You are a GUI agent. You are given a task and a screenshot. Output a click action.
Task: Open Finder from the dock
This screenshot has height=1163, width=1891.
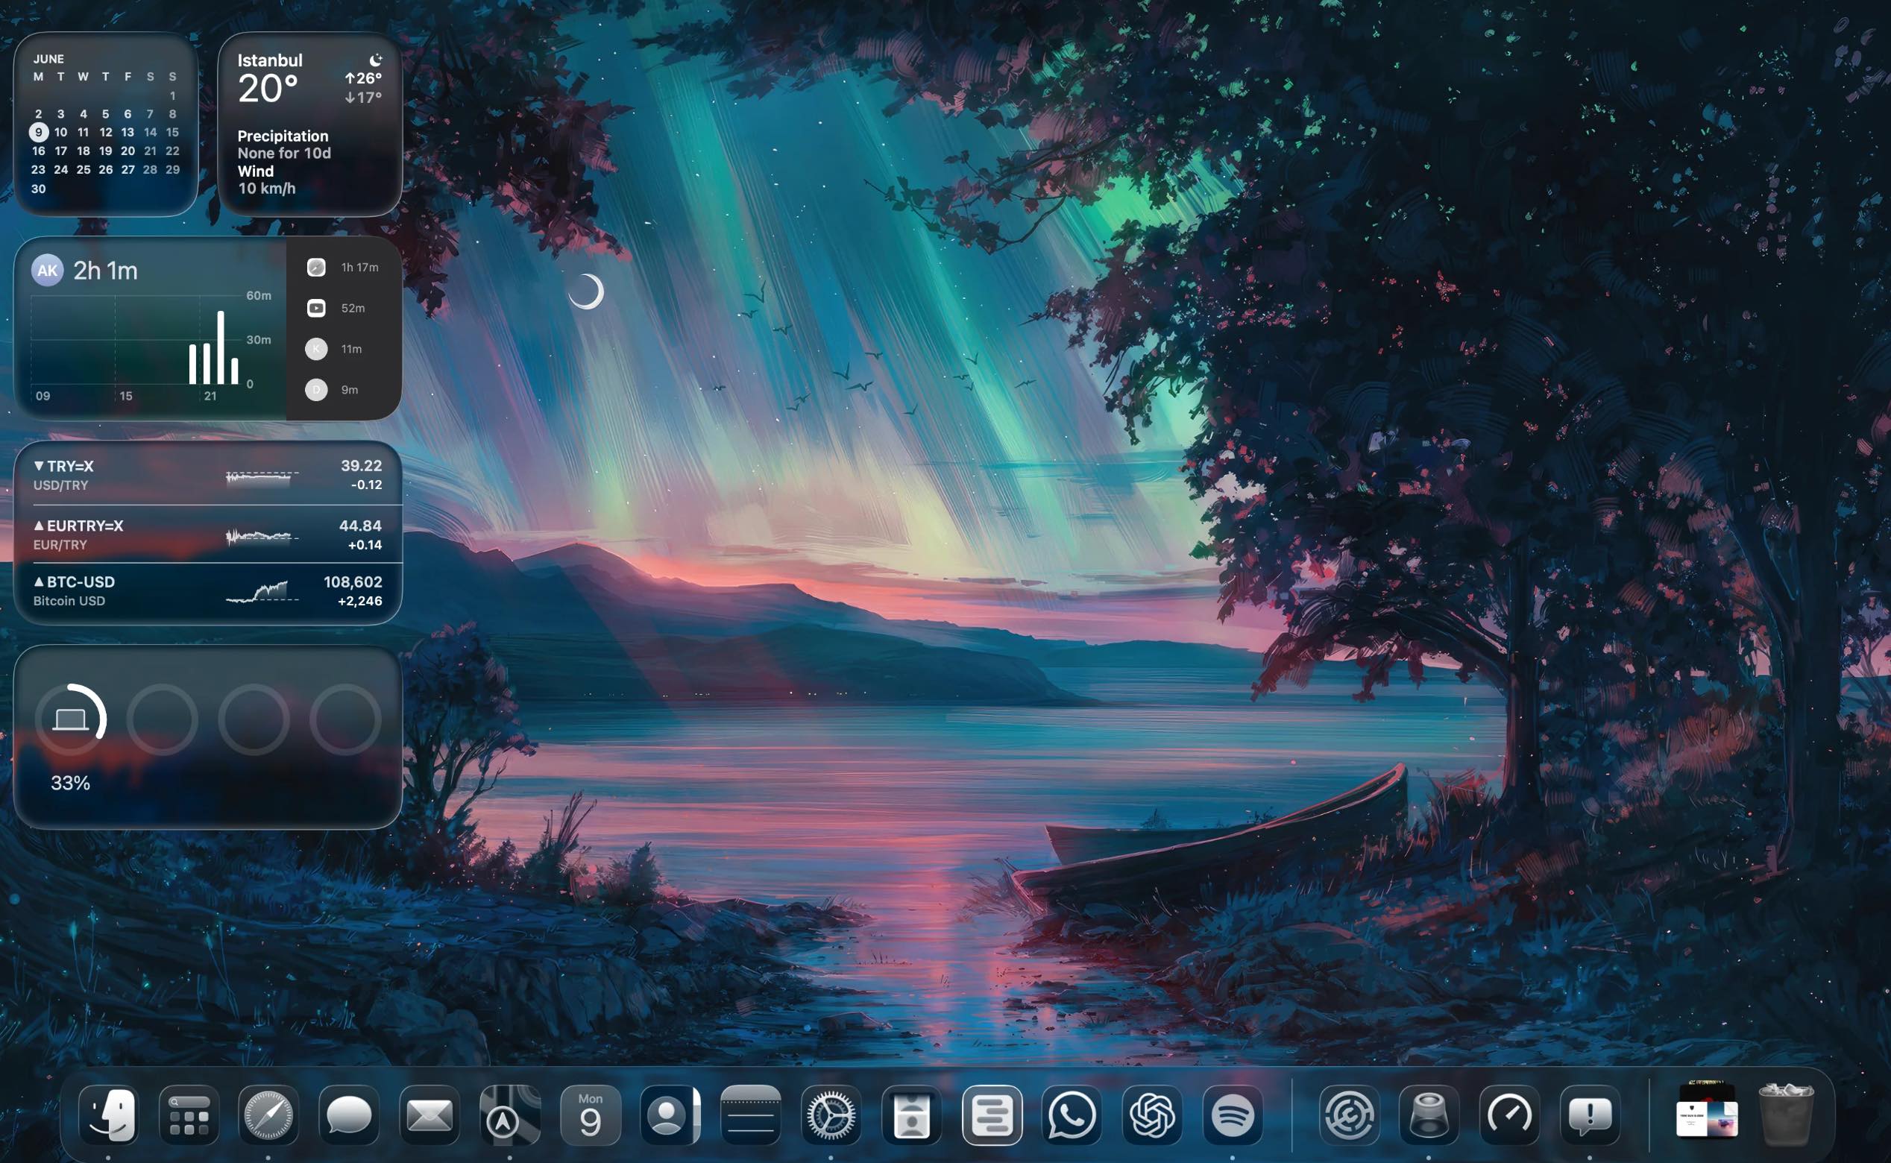pos(108,1115)
